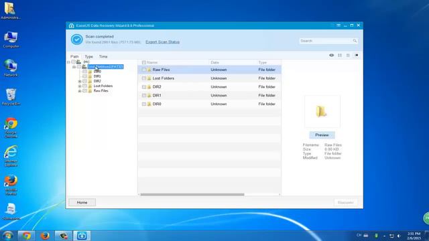Check the root drive checkbox in tree
Image resolution: width=429 pixels, height=241 pixels.
coord(73,62)
